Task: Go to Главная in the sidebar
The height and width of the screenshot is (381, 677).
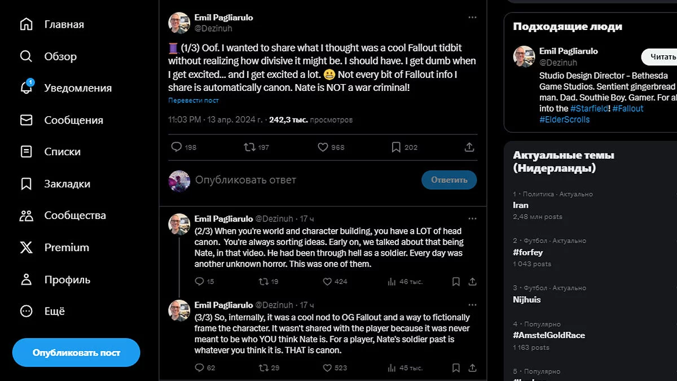Action: click(x=52, y=24)
